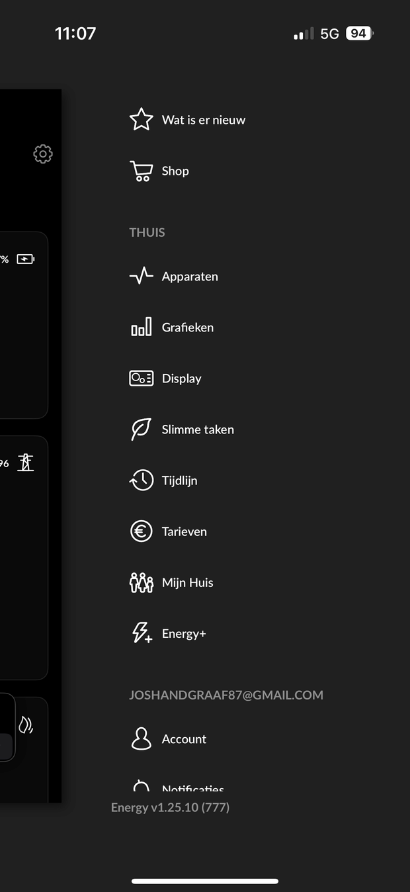Tap the Mijn Huis family icon
Viewport: 410px width, 892px height.
coord(141,582)
